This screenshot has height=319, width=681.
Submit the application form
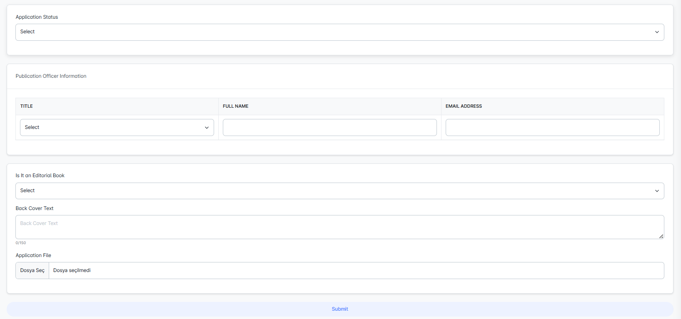pyautogui.click(x=340, y=309)
